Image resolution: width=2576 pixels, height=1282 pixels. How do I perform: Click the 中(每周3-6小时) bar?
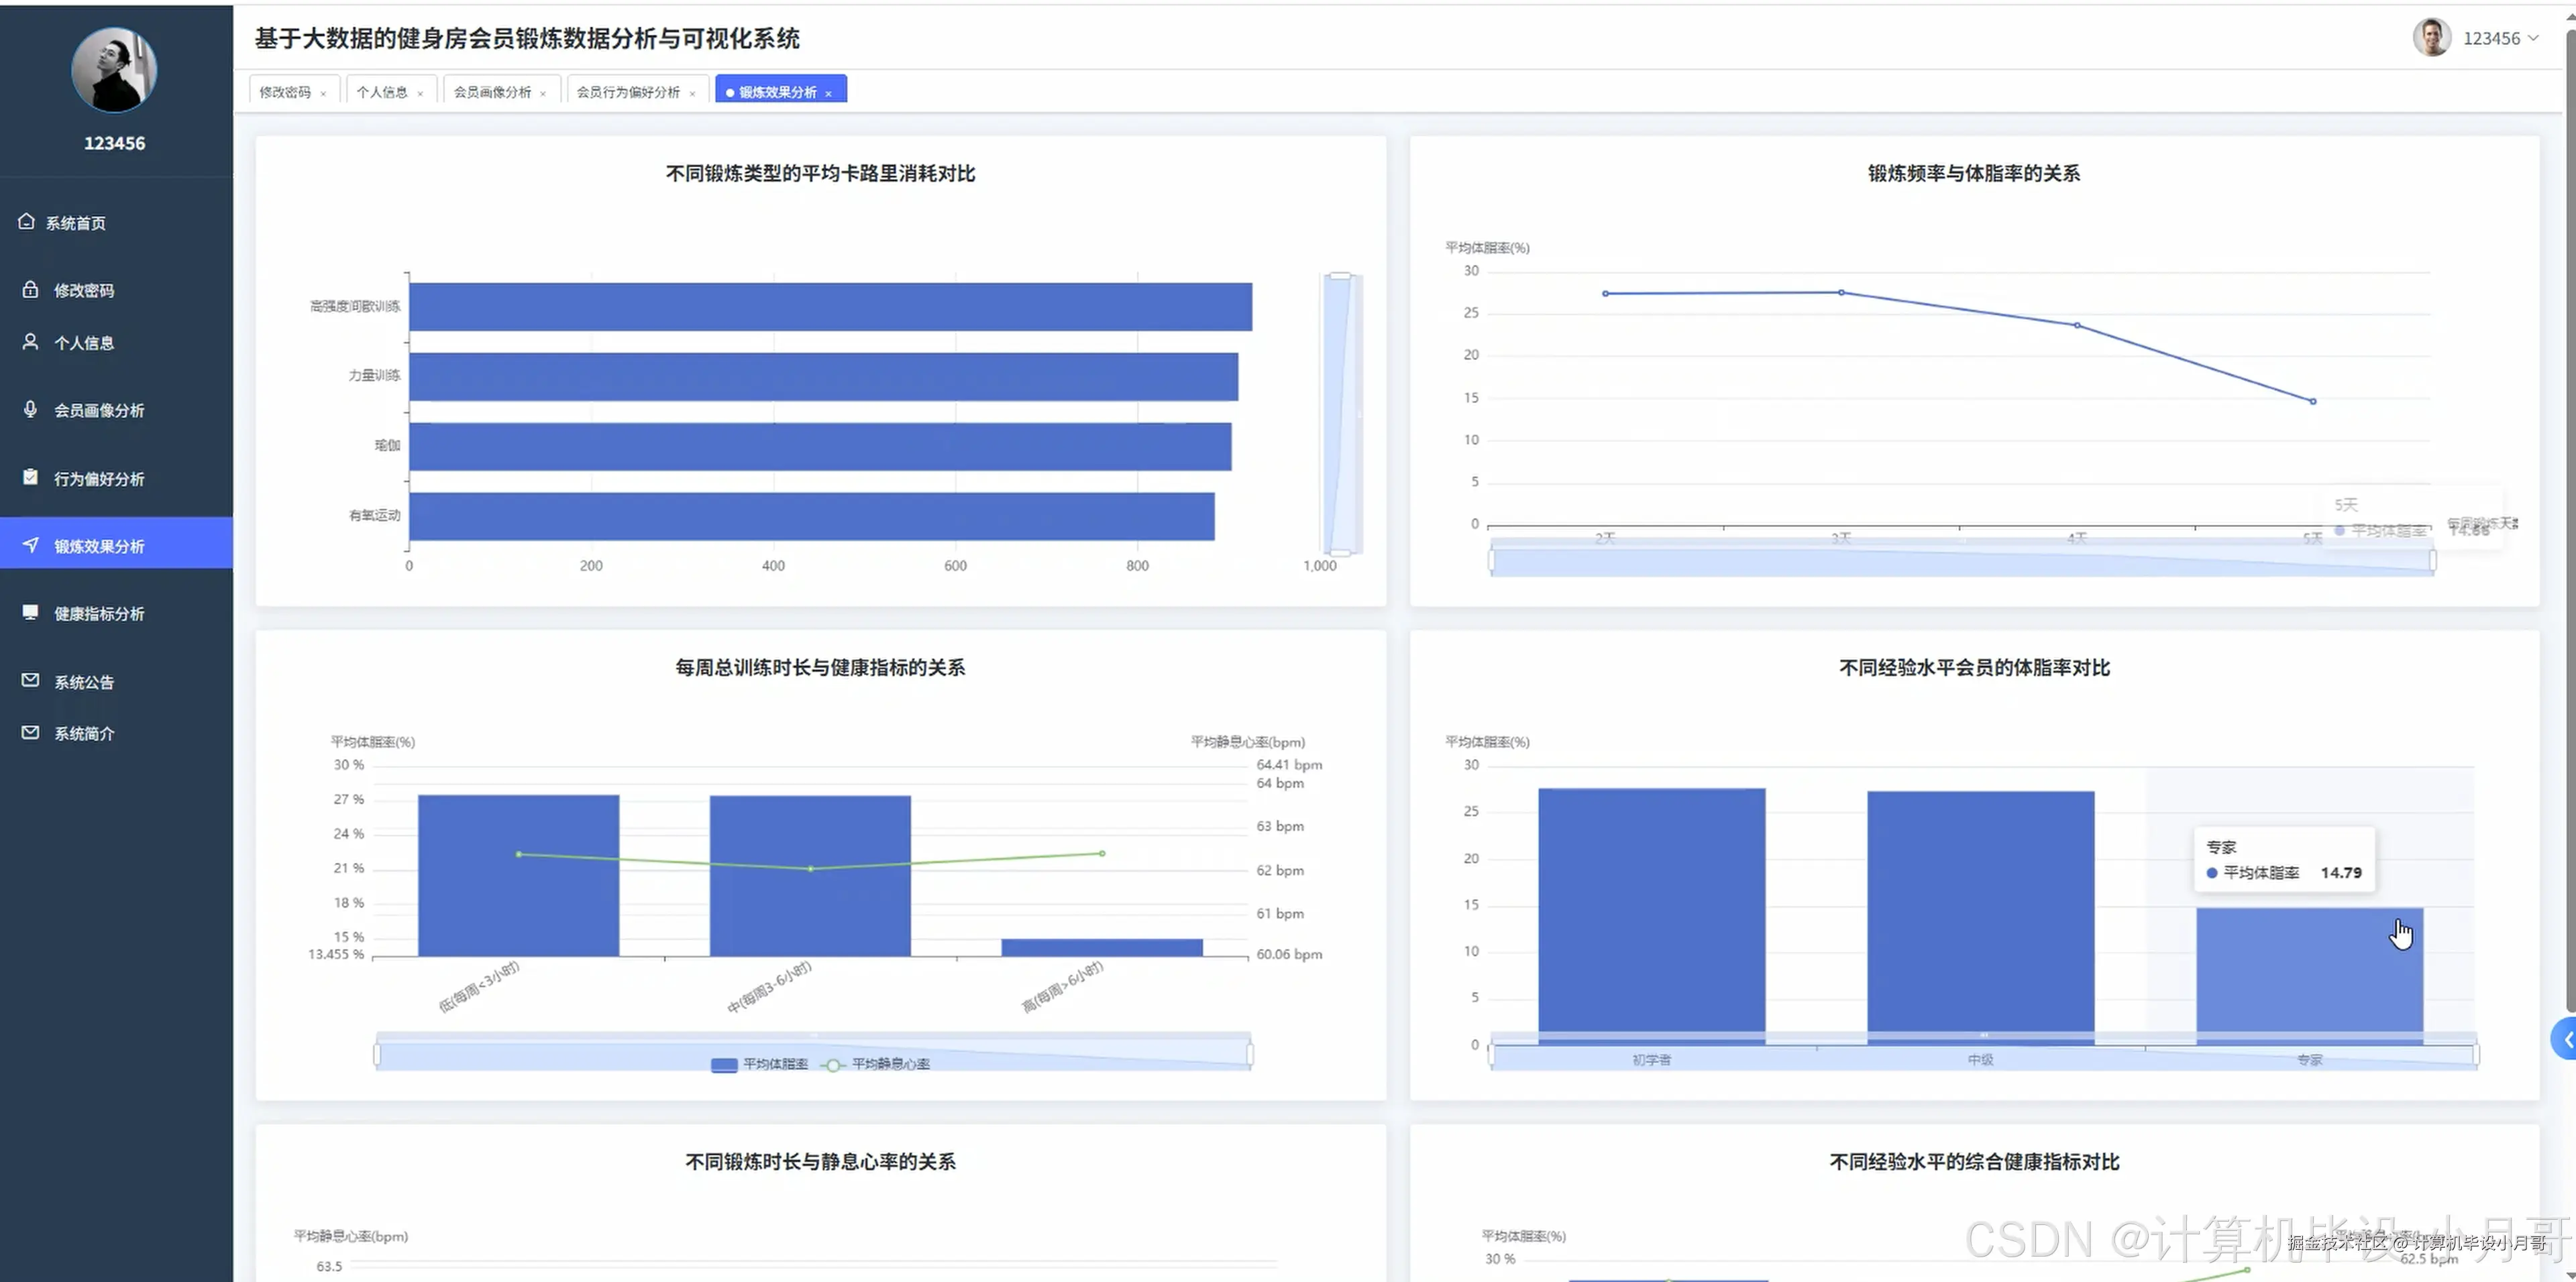[x=810, y=875]
